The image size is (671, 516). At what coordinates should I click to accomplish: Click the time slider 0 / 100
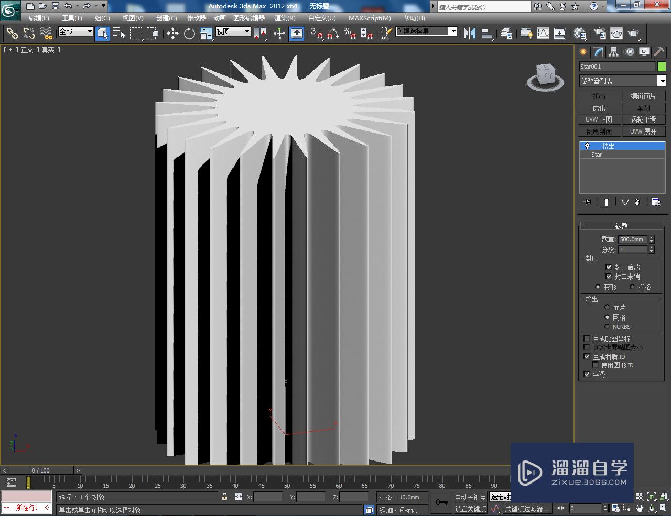[40, 470]
